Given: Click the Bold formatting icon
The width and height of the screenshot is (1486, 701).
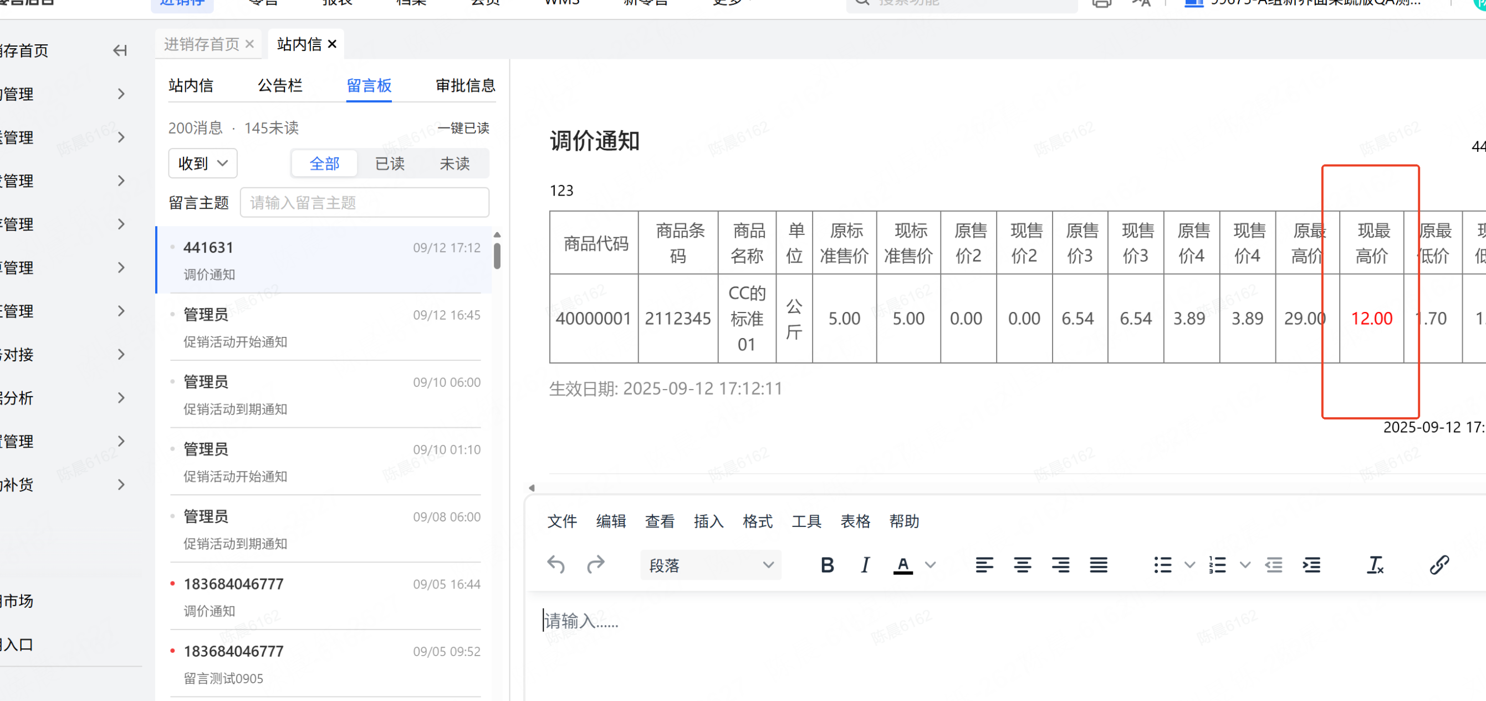Looking at the screenshot, I should 826,565.
